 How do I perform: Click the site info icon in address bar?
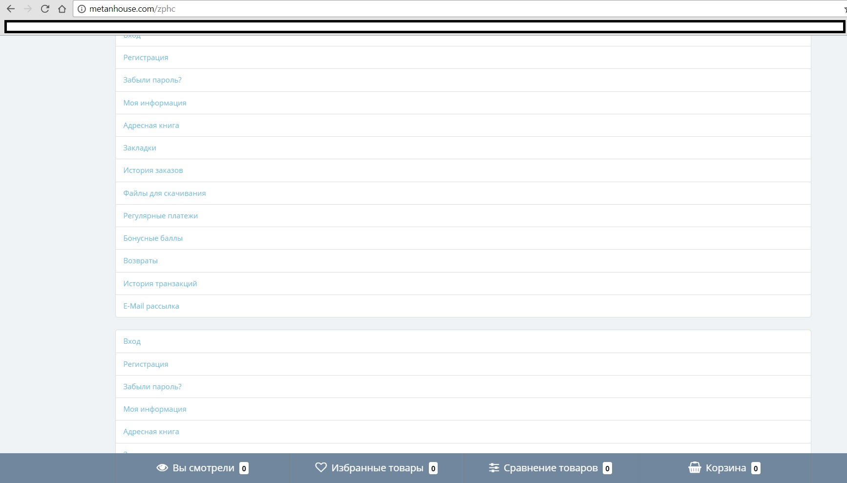pos(82,9)
